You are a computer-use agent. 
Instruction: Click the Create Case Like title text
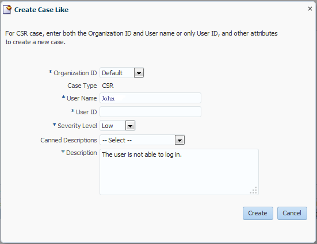pos(41,10)
